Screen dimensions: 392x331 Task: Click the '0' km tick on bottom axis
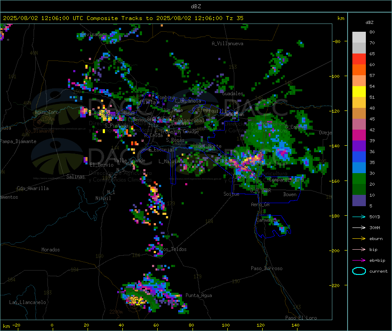point(52,325)
